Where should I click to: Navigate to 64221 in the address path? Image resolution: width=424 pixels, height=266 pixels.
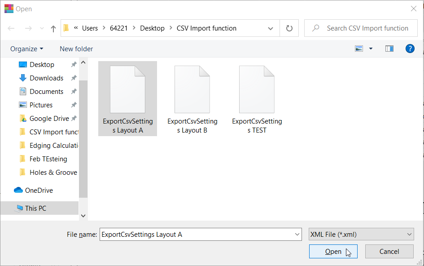click(118, 28)
